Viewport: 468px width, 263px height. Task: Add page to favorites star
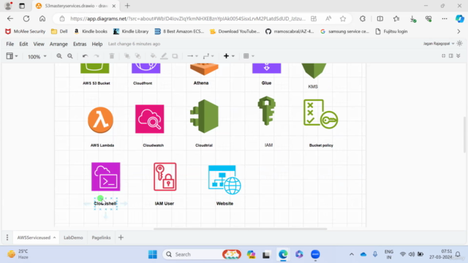coord(343,18)
